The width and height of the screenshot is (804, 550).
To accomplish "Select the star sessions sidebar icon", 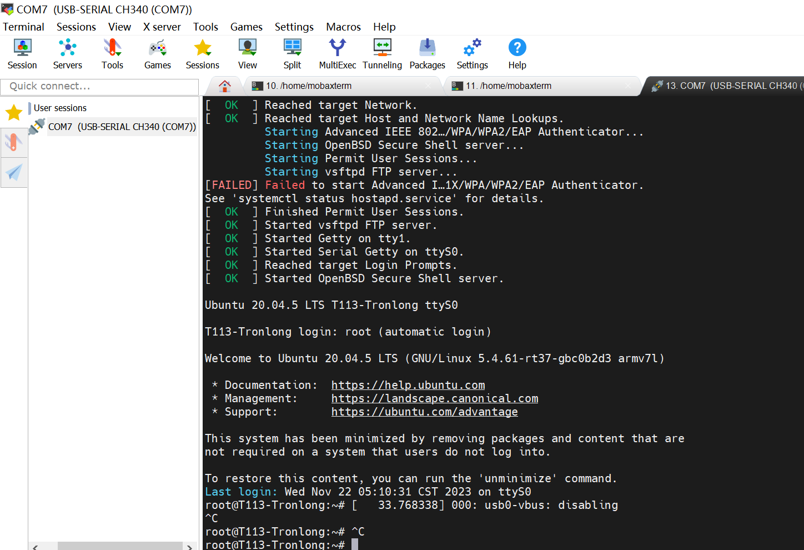I will pyautogui.click(x=14, y=113).
